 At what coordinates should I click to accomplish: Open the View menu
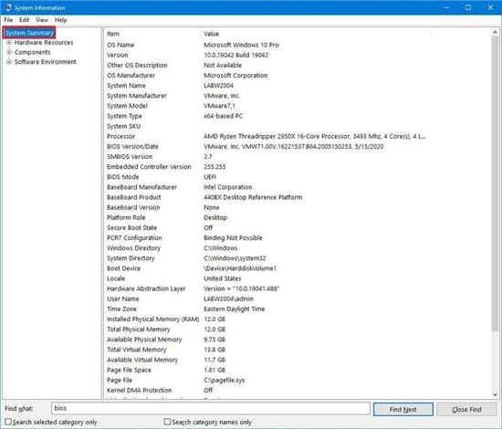pyautogui.click(x=42, y=20)
